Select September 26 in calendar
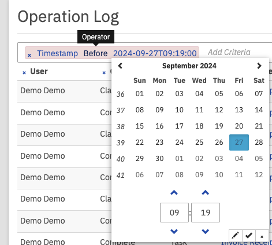 [219, 142]
